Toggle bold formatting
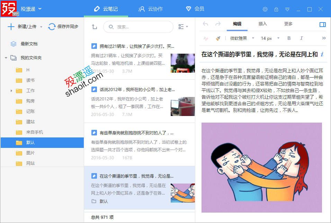The image size is (331, 223). tap(289, 38)
